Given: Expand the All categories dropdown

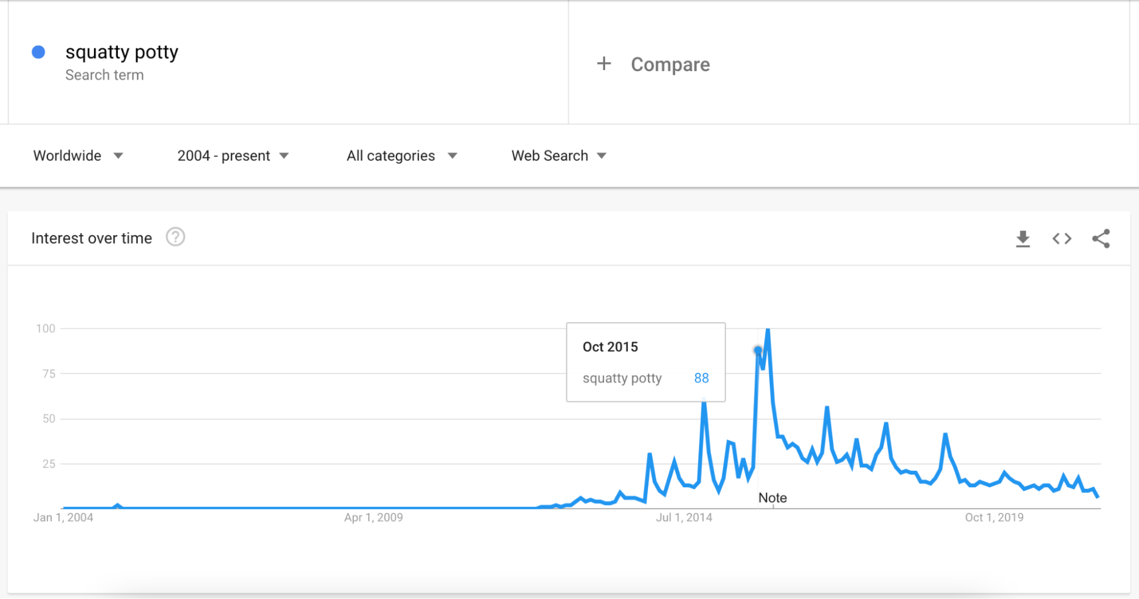Looking at the screenshot, I should 402,155.
